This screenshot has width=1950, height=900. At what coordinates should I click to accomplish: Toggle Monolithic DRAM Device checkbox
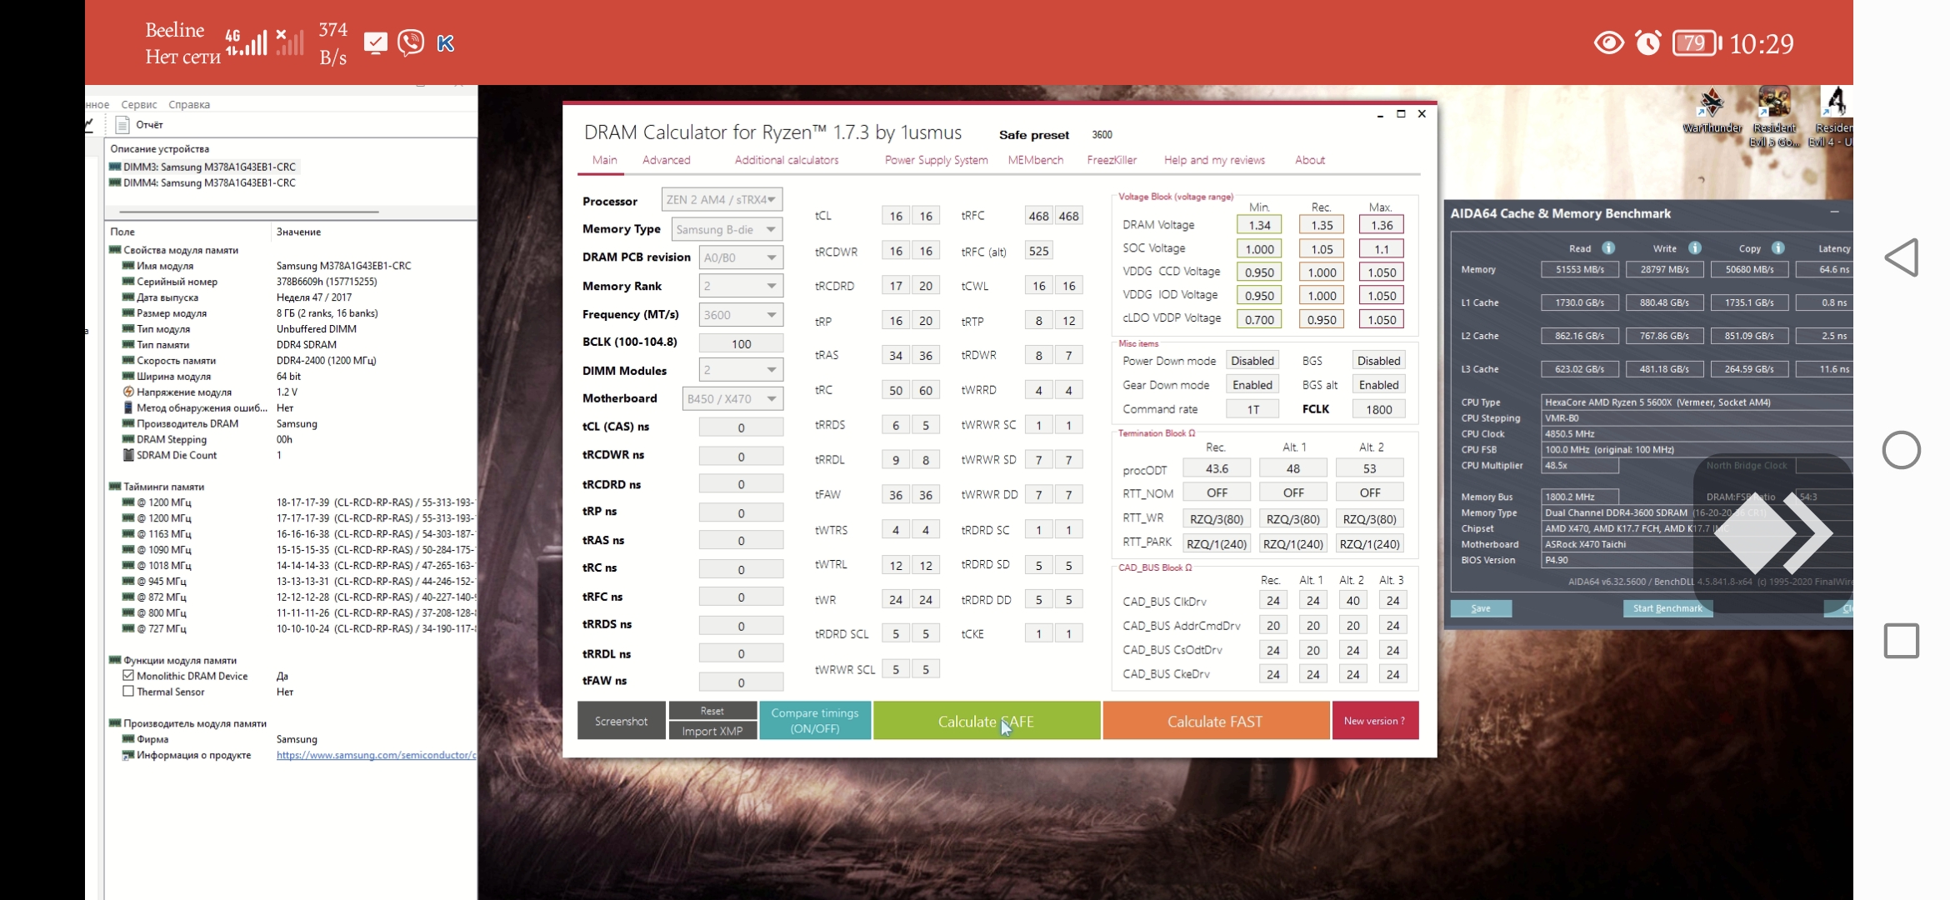[x=128, y=676]
